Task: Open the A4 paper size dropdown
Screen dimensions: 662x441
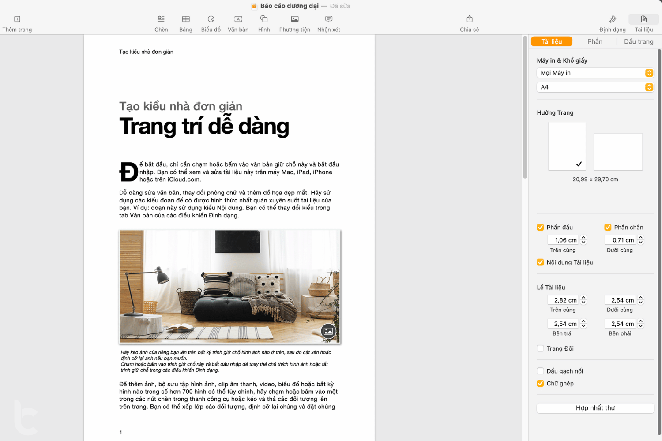Action: click(x=595, y=87)
